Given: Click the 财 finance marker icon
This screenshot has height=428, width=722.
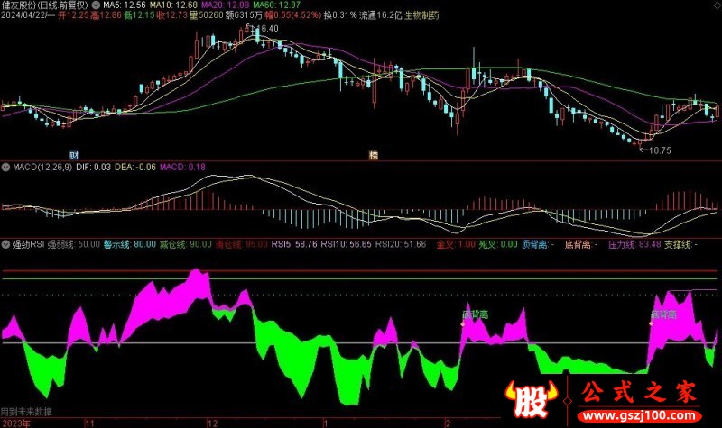Looking at the screenshot, I should coord(72,155).
